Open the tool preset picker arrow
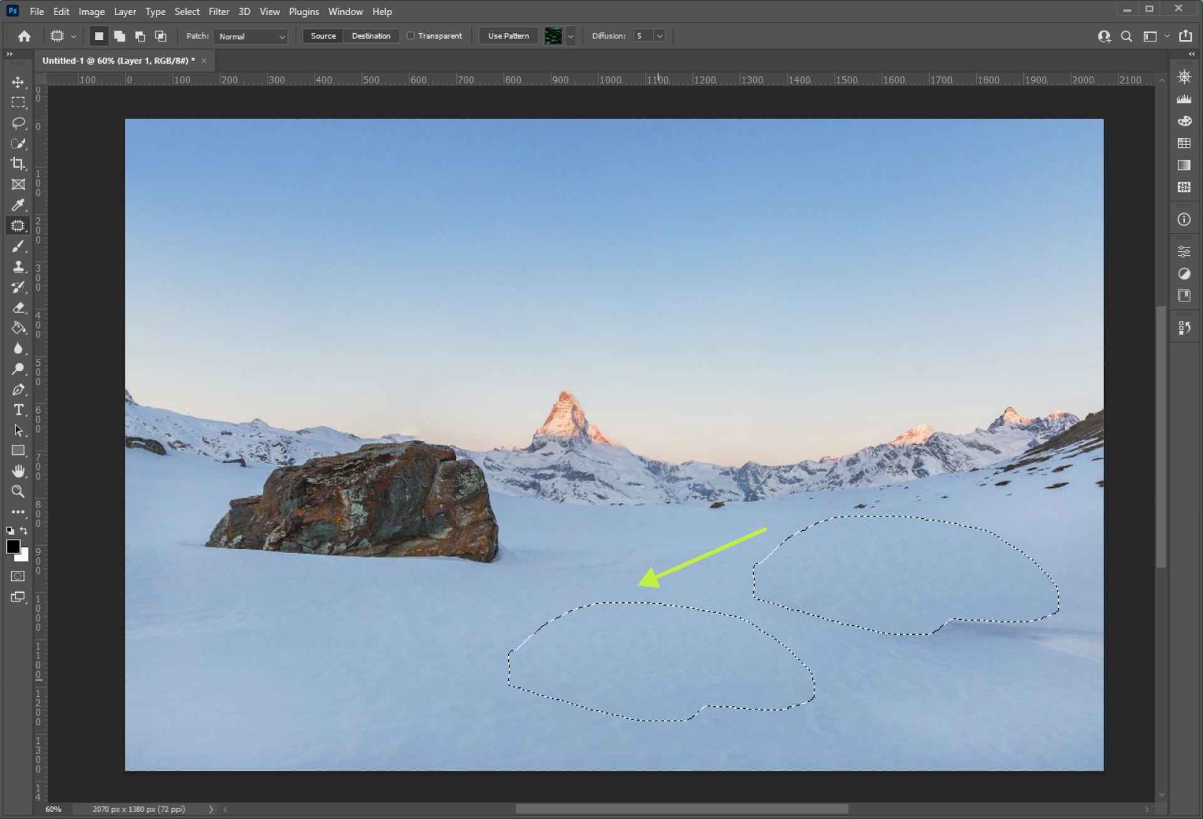Screen dimensions: 1203x819 [73, 36]
